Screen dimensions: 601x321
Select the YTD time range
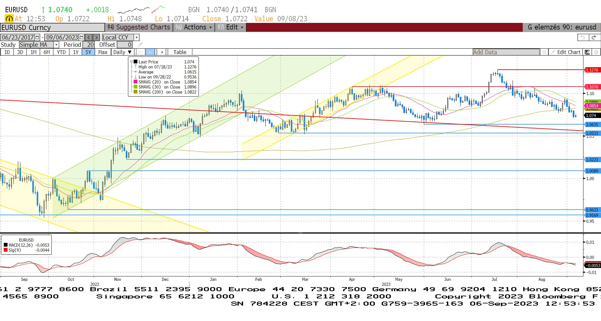tap(61, 52)
